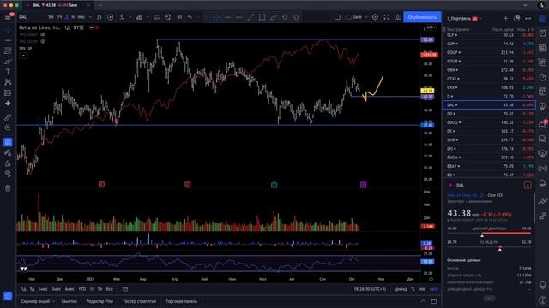This screenshot has height=308, width=549.
Task: Toggle auto scale on price axis
Action: [434, 289]
